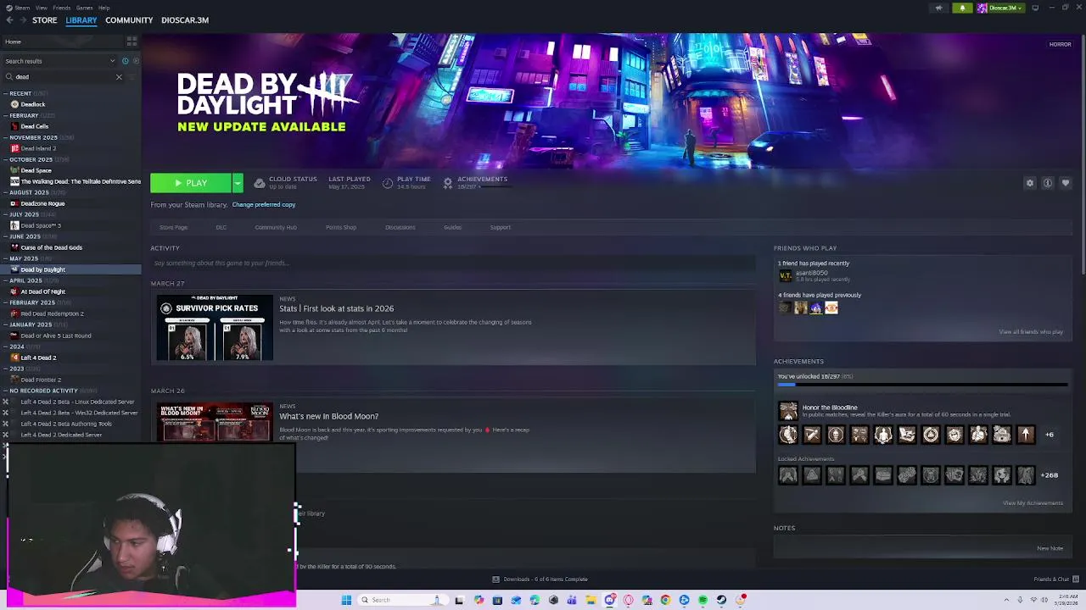The image size is (1086, 610).
Task: Open File Explorer from the taskbar
Action: point(591,600)
